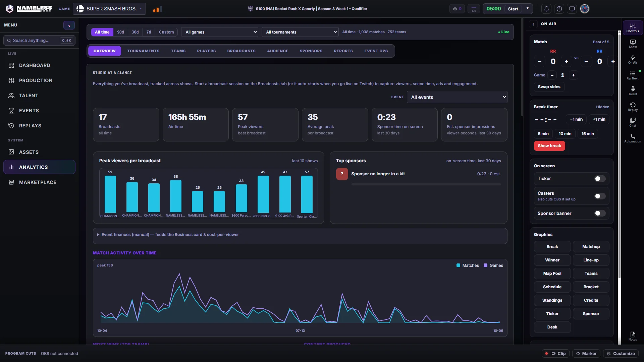Open the Controls panel icon
This screenshot has height=362, width=644.
[x=633, y=28]
